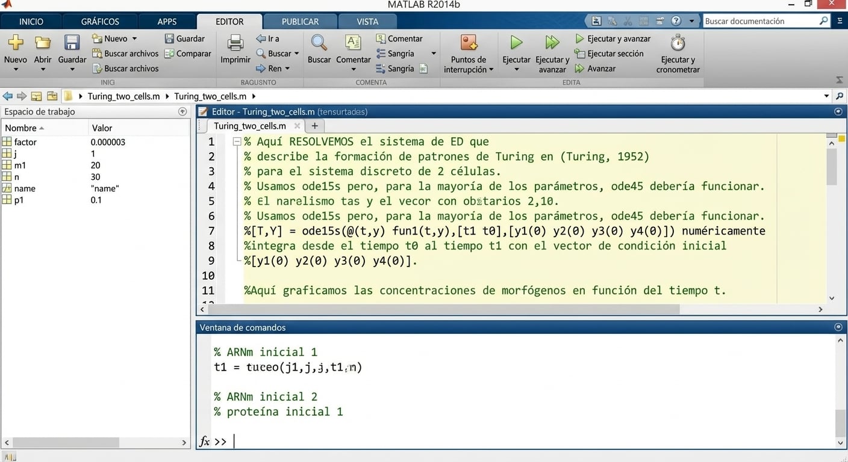Go back with the blue left arrow
This screenshot has width=848, height=462.
pyautogui.click(x=8, y=96)
